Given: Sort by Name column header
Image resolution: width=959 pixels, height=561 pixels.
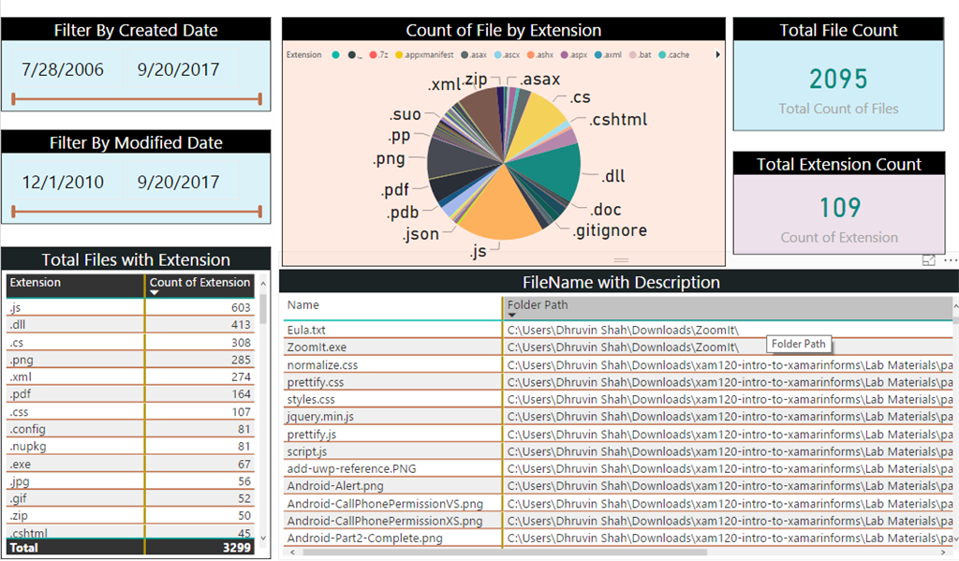Looking at the screenshot, I should coord(392,308).
